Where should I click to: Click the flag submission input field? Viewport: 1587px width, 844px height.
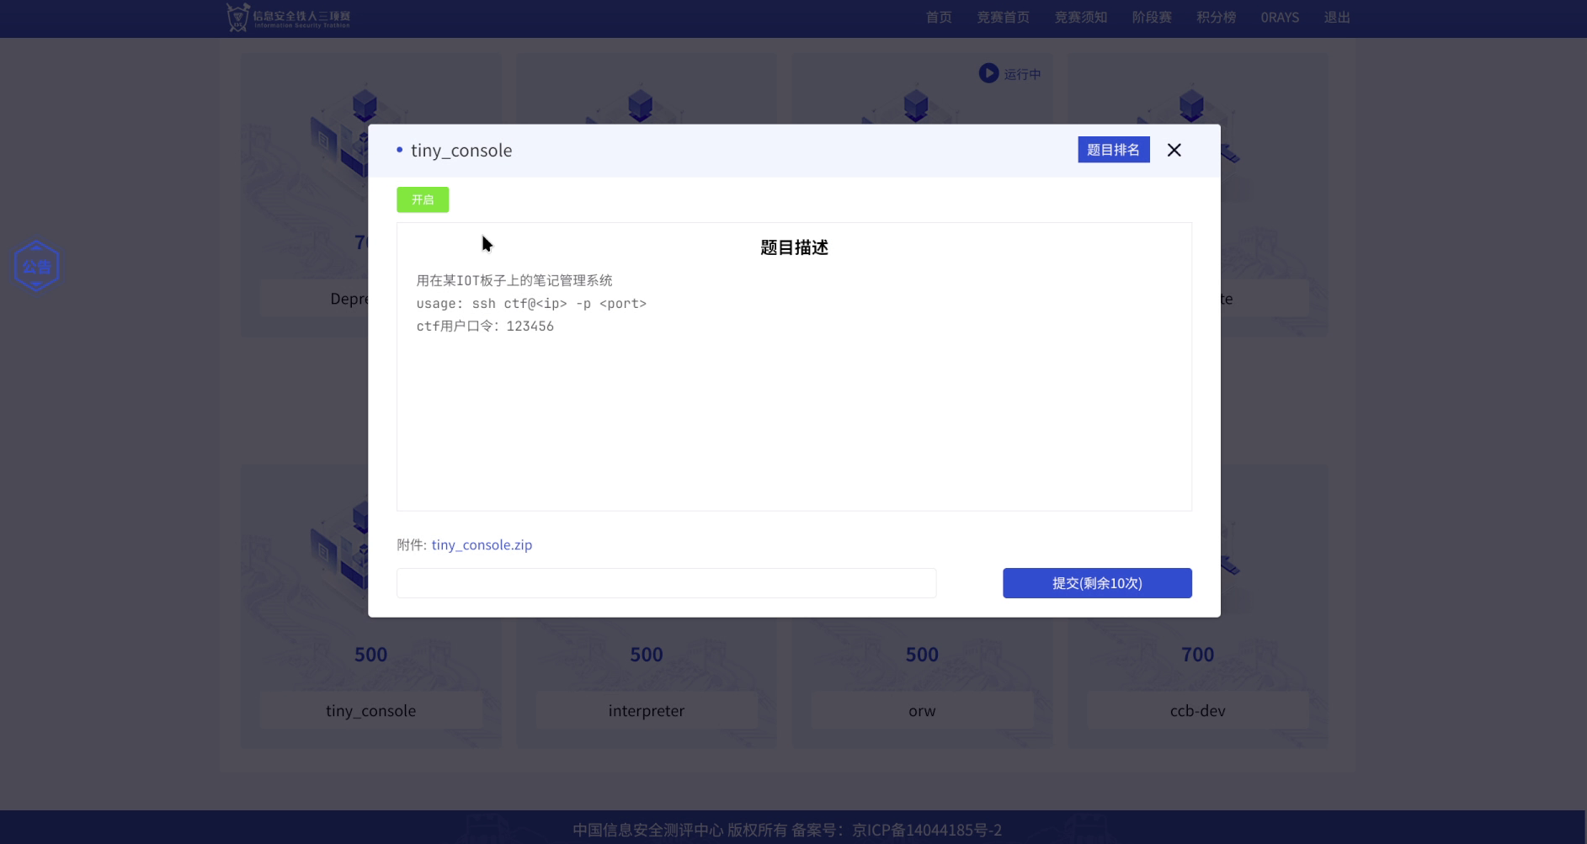[666, 583]
